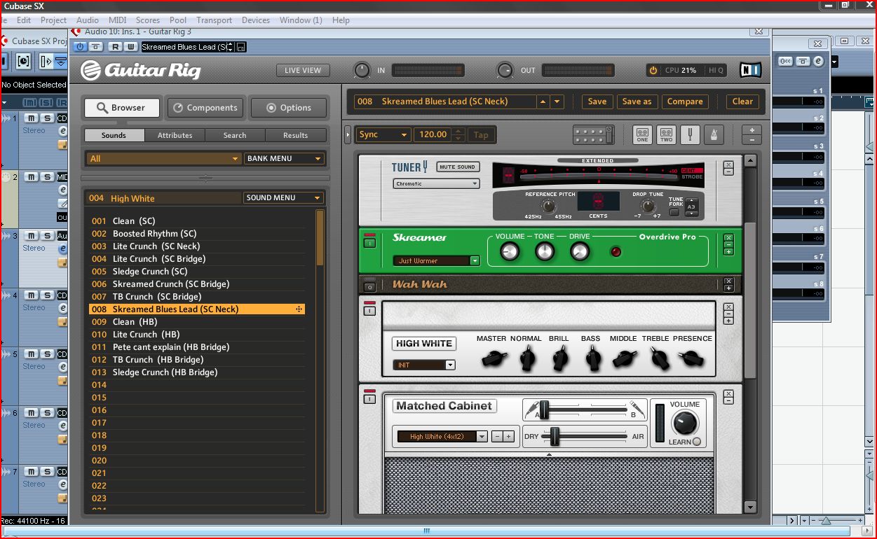Click the A/B microphone position slider
This screenshot has height=539, width=877.
[543, 410]
